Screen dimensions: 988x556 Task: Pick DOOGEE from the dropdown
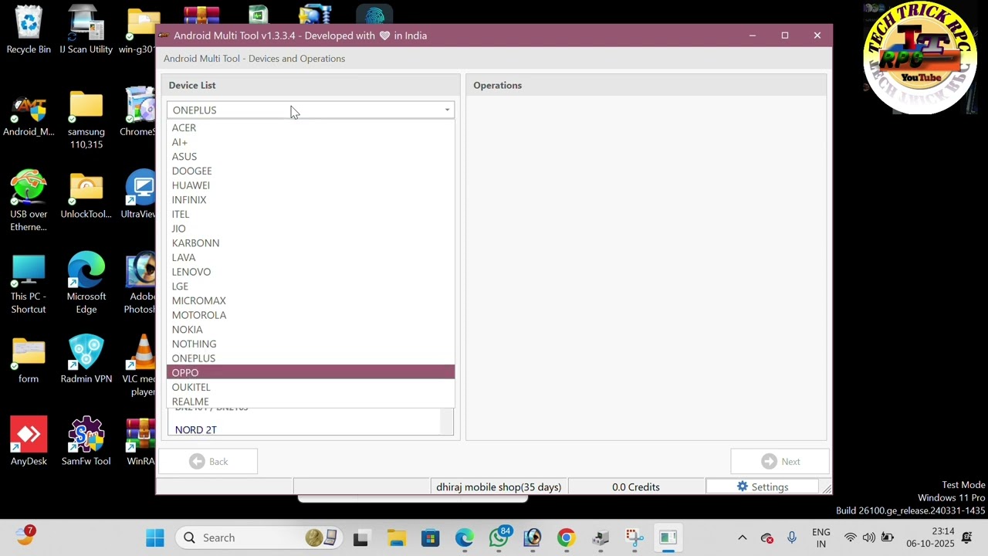coord(310,171)
